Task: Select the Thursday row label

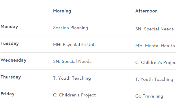Action: point(11,77)
